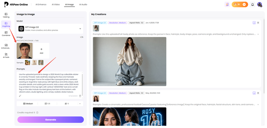Choose the first sample image

click(x=28, y=63)
